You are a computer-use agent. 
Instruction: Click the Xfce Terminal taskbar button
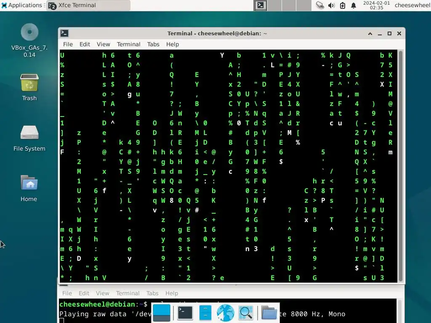(x=88, y=5)
